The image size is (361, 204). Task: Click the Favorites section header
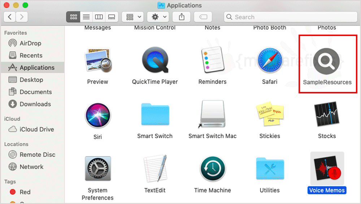click(16, 33)
